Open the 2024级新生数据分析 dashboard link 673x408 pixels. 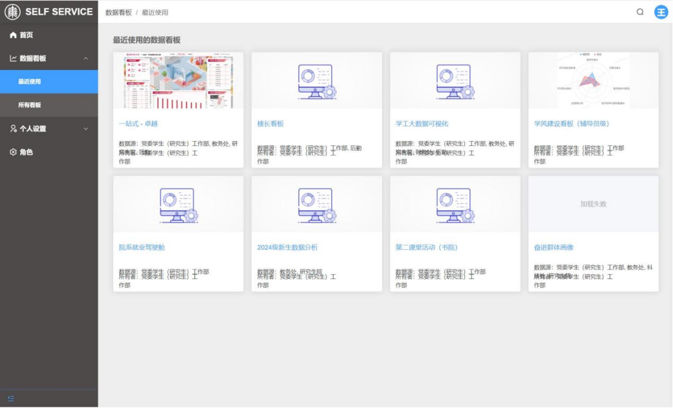click(287, 247)
